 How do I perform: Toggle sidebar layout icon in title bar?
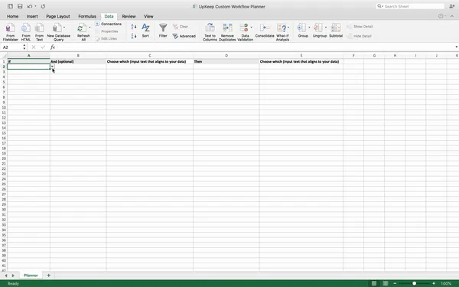point(10,6)
